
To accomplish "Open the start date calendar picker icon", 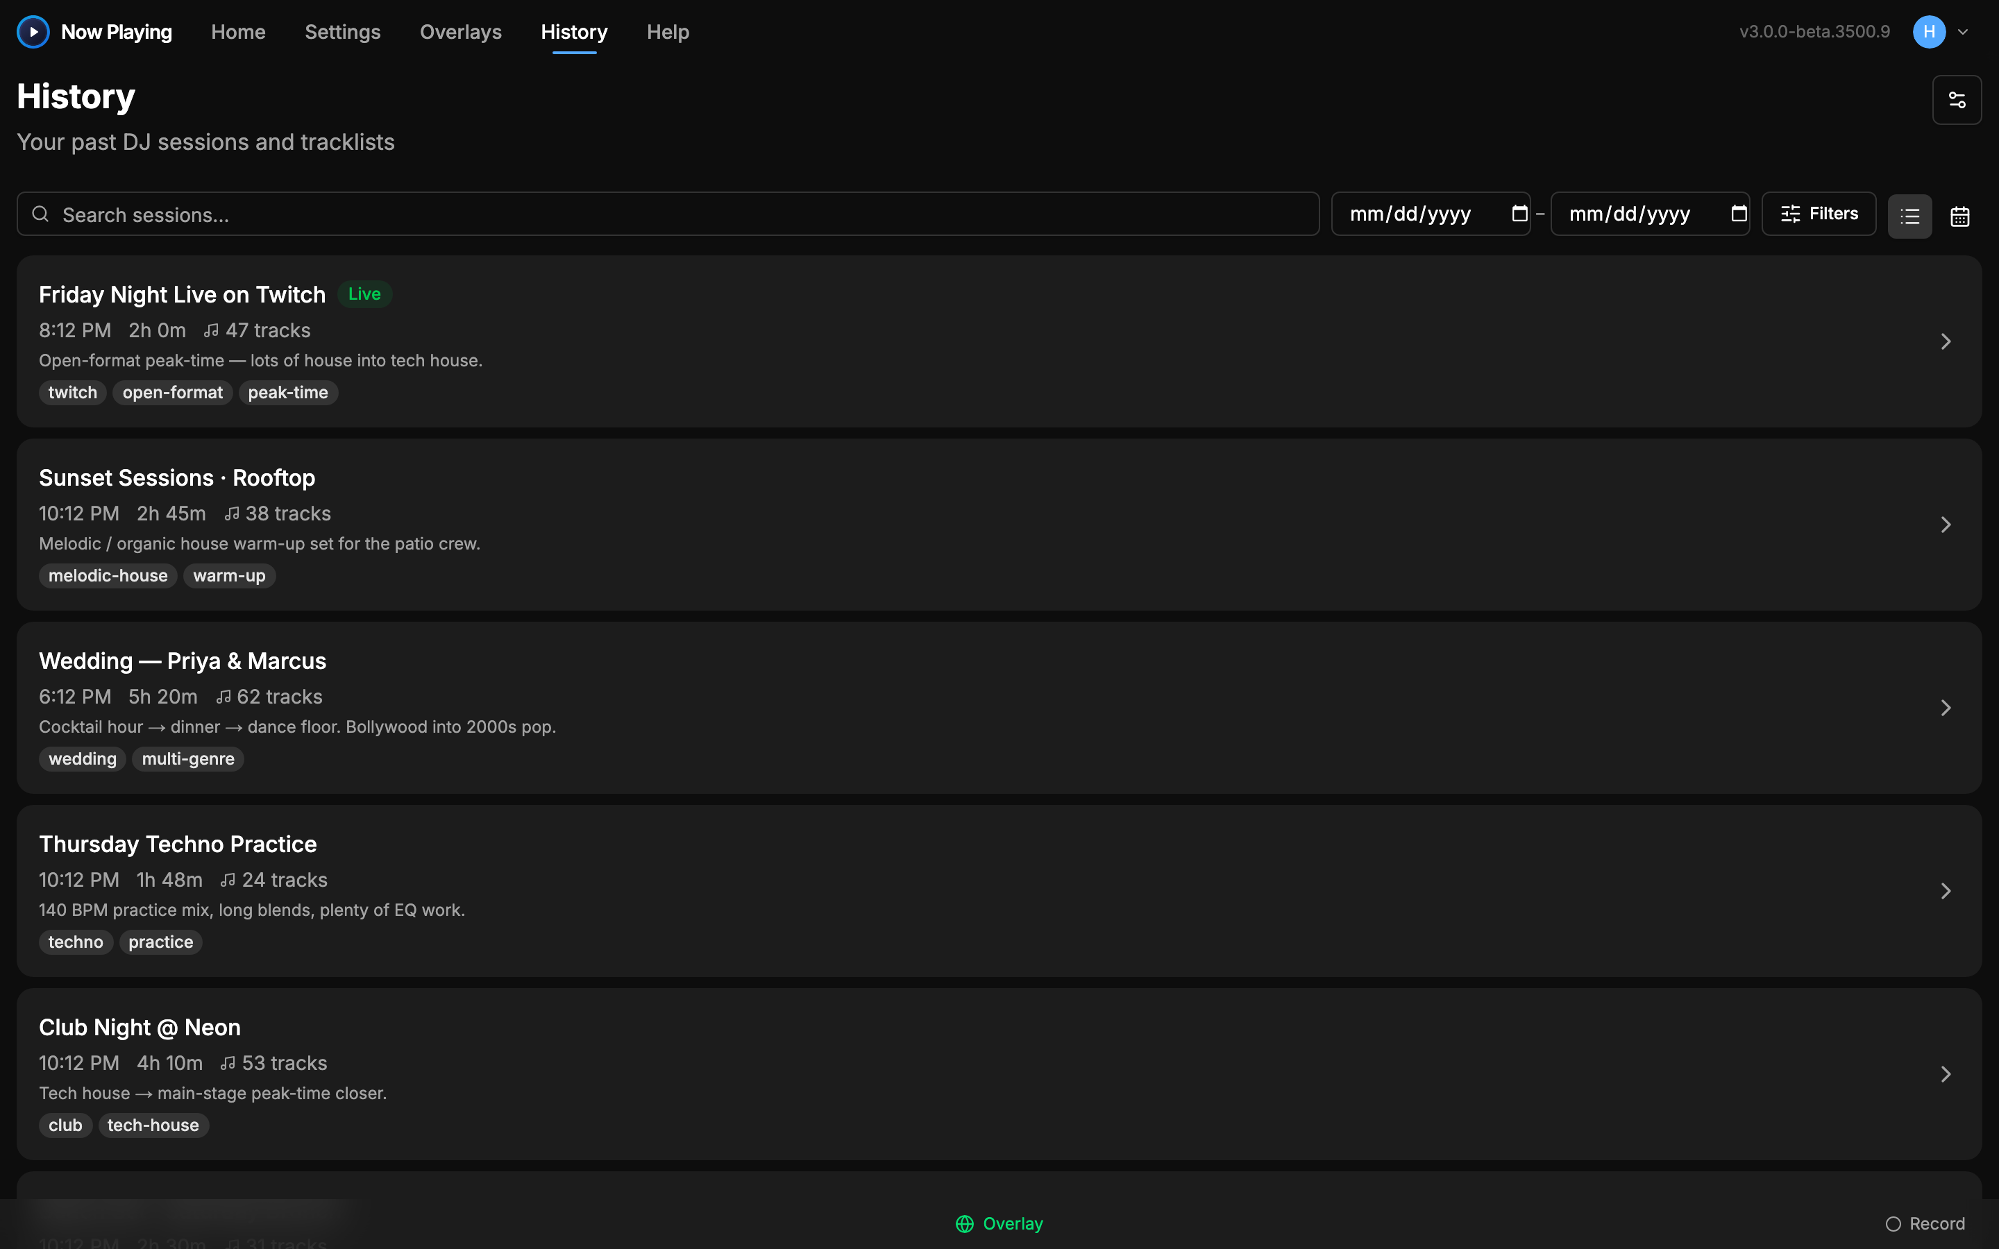I will [1519, 213].
